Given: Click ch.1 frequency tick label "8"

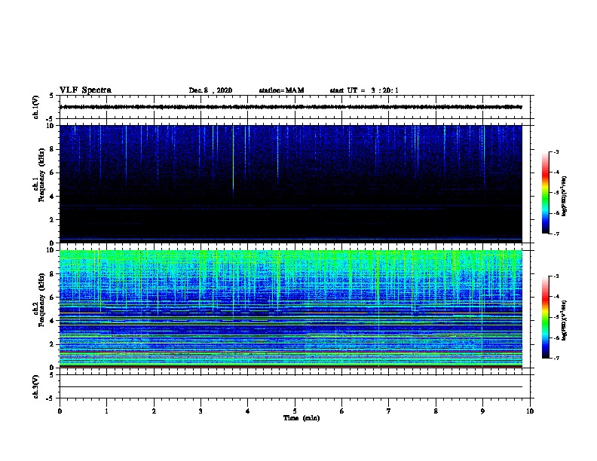Looking at the screenshot, I should pyautogui.click(x=52, y=149).
